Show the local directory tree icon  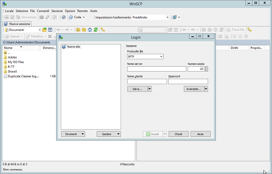pos(103,30)
